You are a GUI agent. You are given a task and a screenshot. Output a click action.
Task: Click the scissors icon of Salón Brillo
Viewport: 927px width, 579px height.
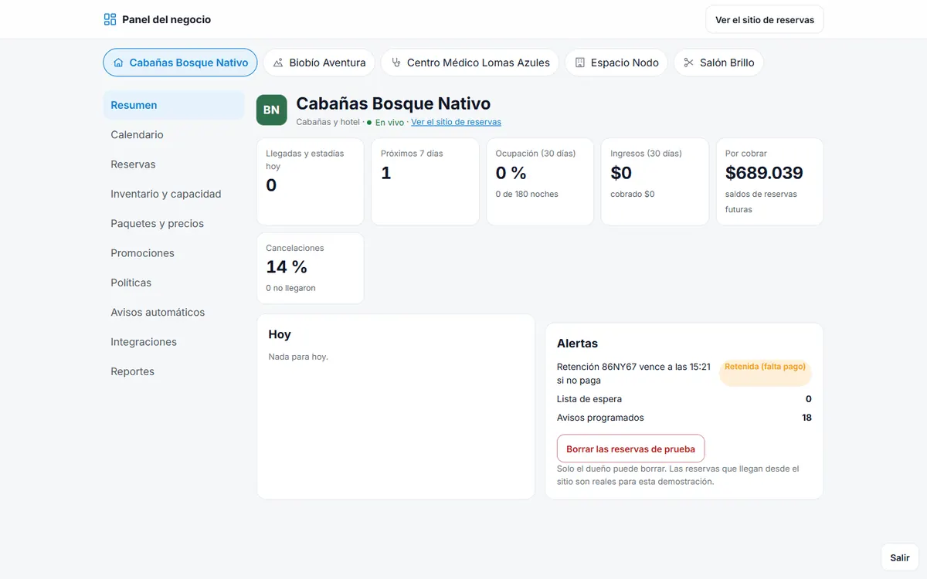(x=689, y=63)
